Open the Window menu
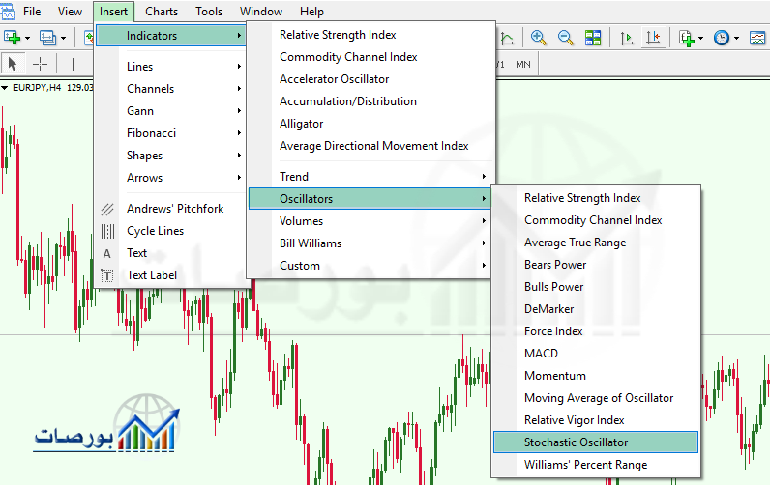Viewport: 770px width, 485px height. [261, 12]
